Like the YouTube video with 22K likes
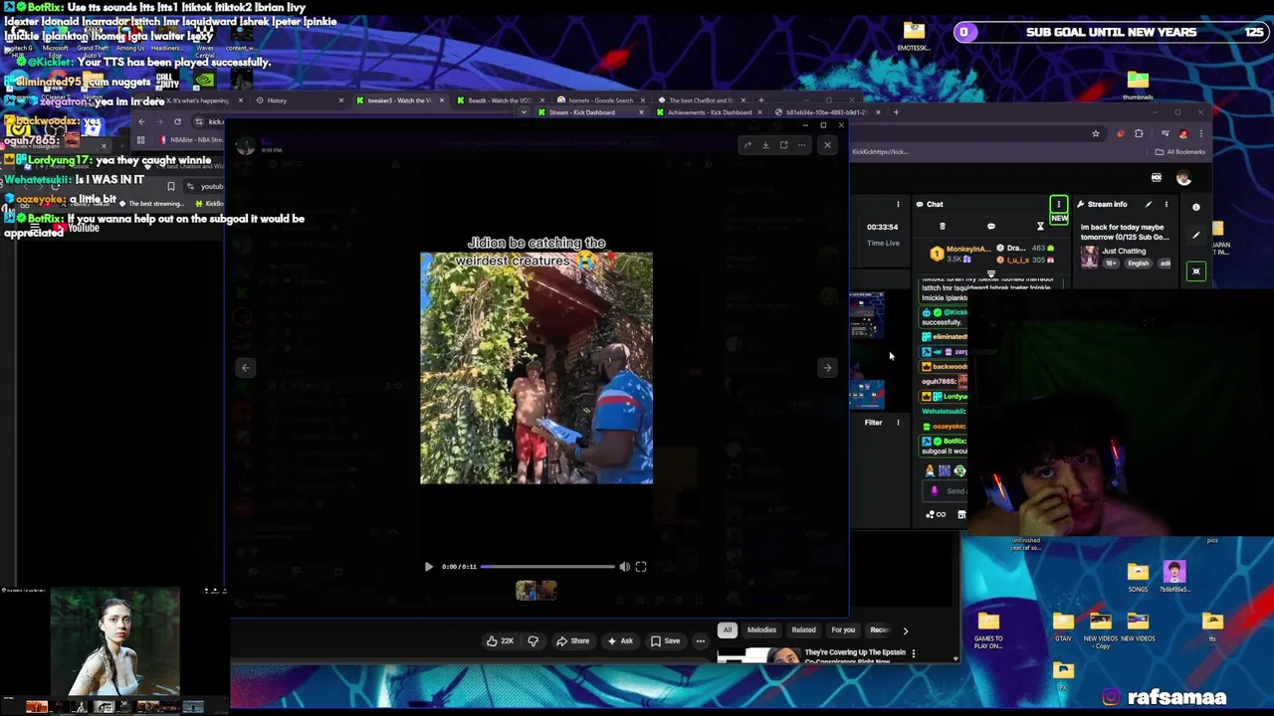This screenshot has width=1274, height=716. pyautogui.click(x=500, y=641)
